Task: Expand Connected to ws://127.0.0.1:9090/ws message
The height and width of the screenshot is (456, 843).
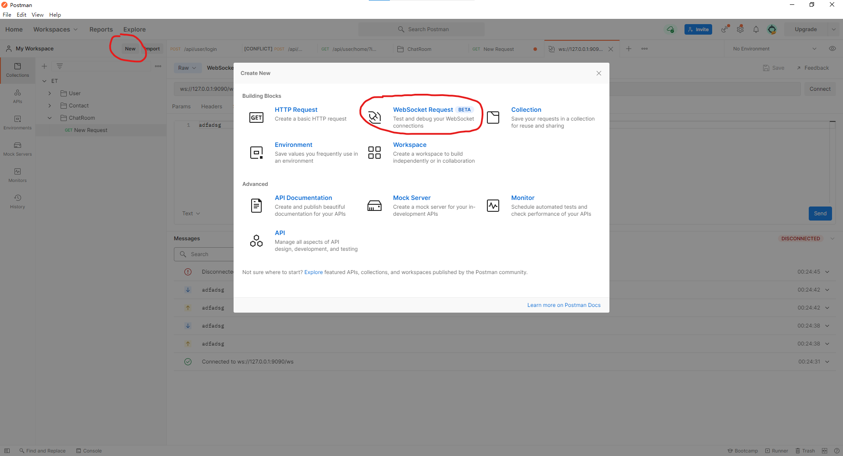Action: click(827, 362)
